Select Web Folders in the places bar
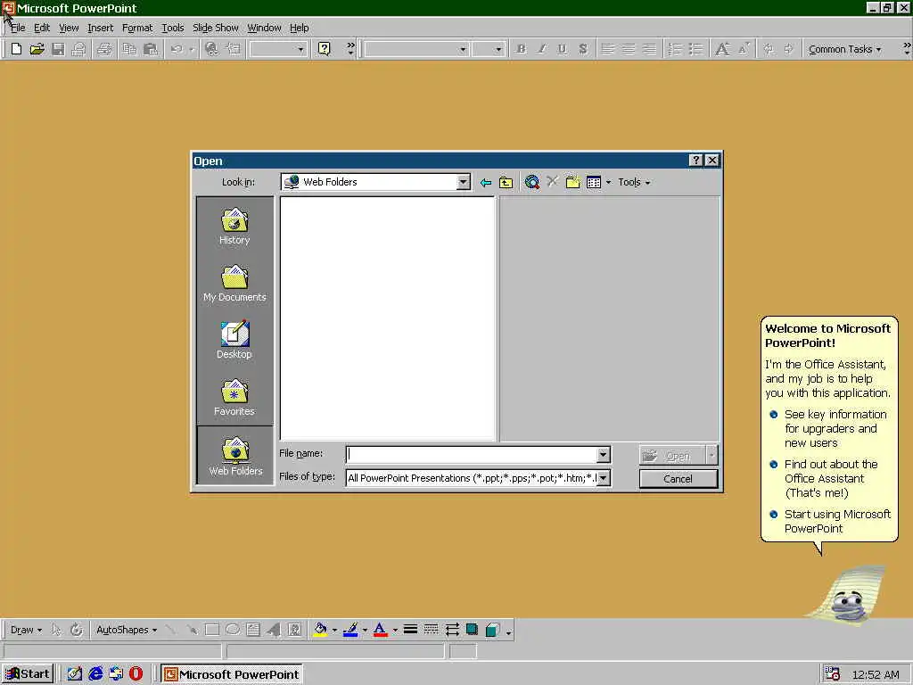This screenshot has width=913, height=685. click(235, 456)
